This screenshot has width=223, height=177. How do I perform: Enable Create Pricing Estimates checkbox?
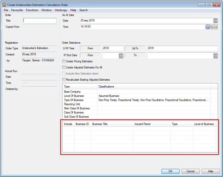pos(64,61)
